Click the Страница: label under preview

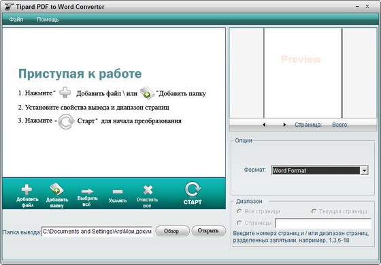pyautogui.click(x=308, y=125)
